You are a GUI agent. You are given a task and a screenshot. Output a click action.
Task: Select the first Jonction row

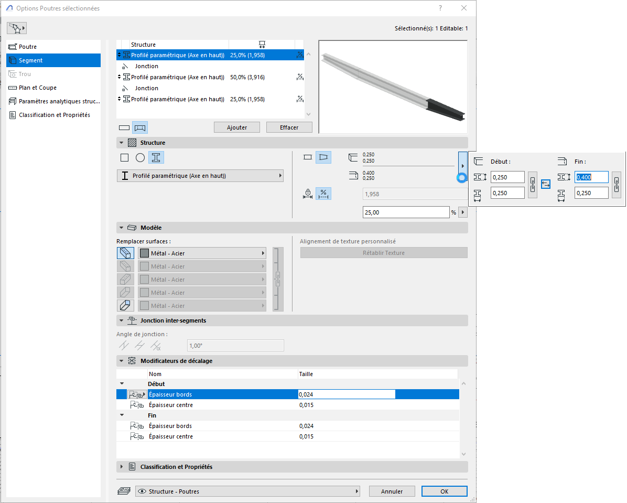210,67
